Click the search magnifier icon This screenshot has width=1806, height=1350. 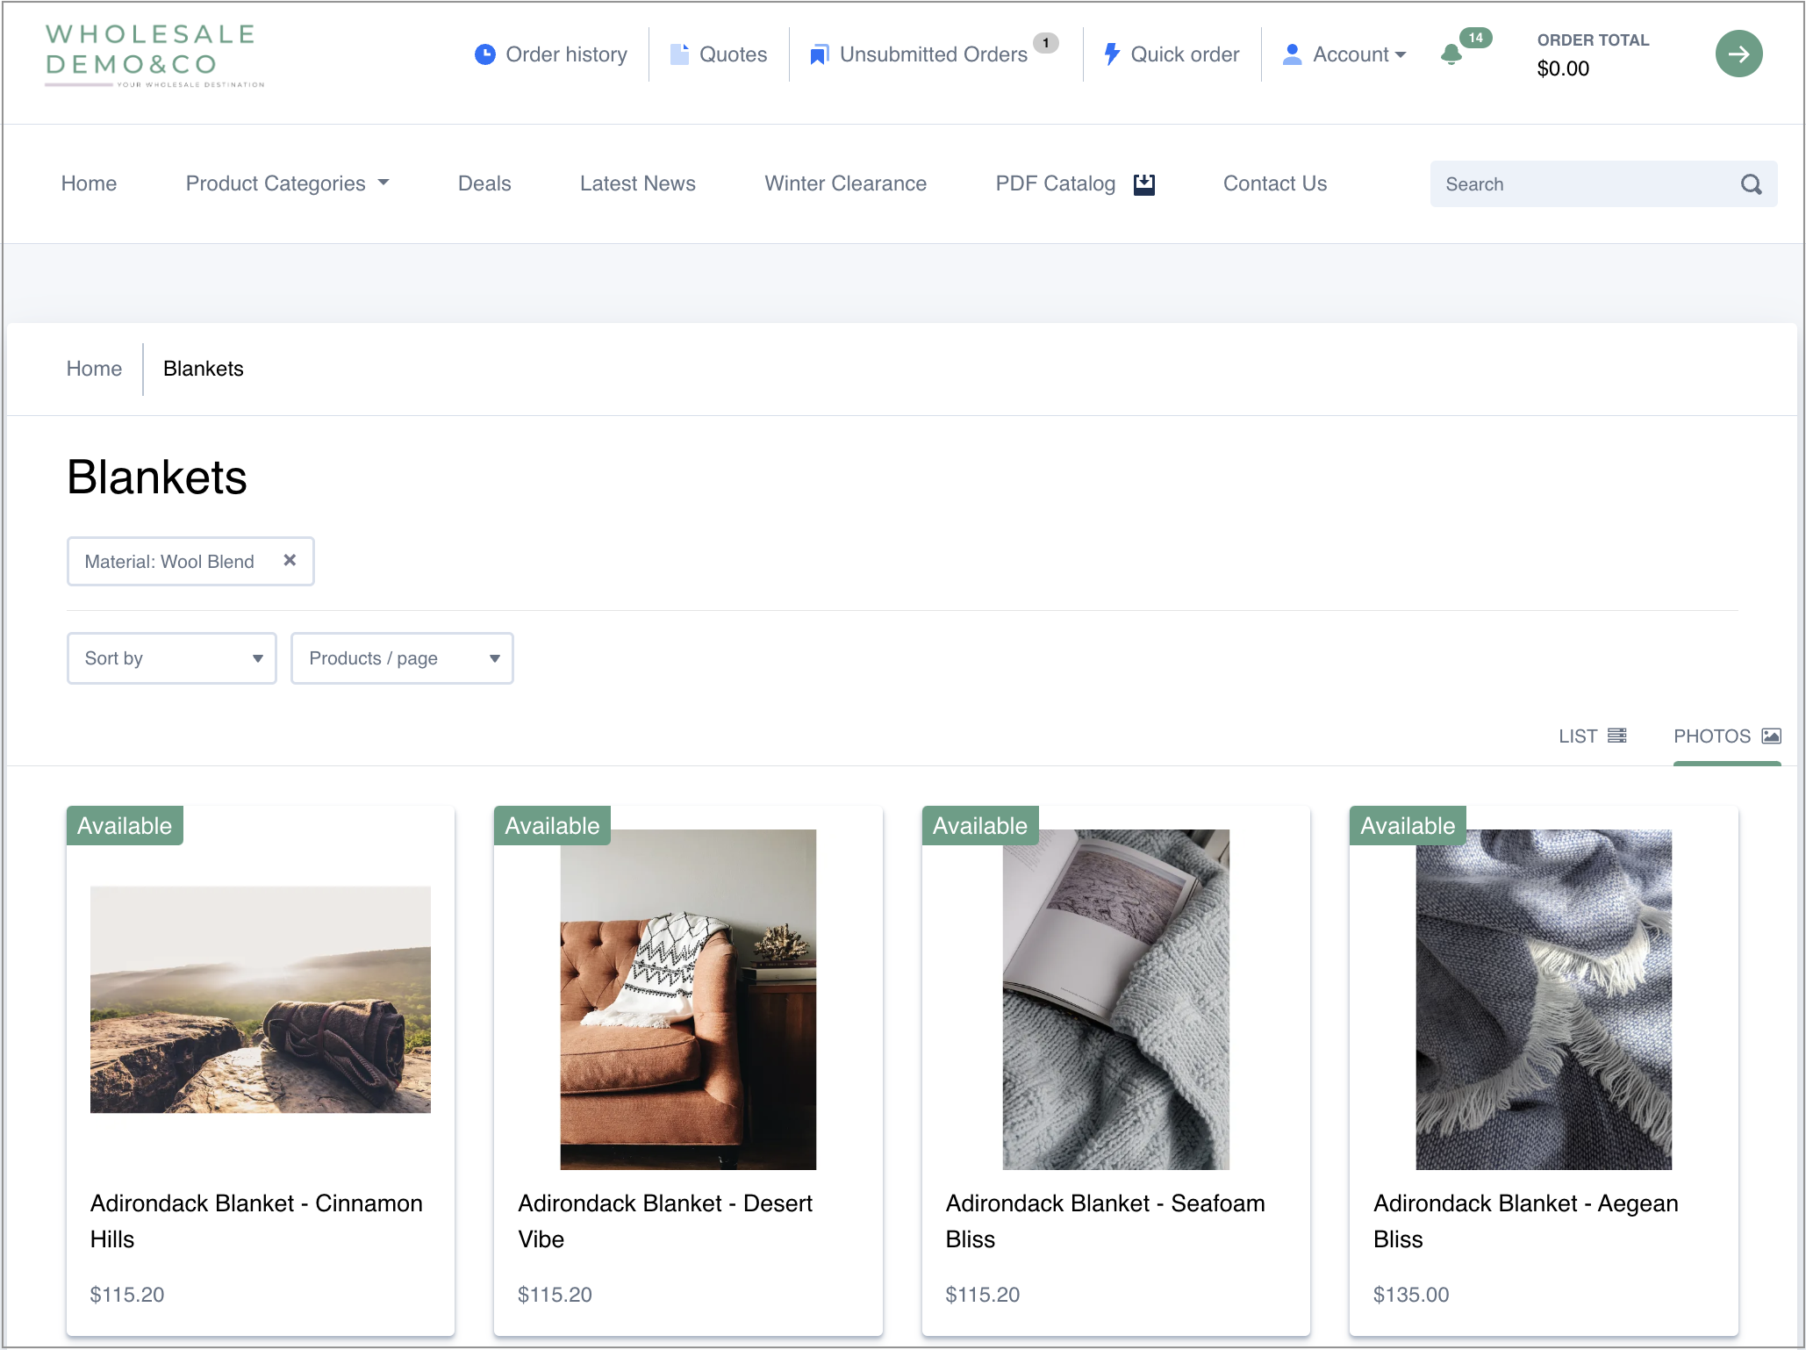1751,184
